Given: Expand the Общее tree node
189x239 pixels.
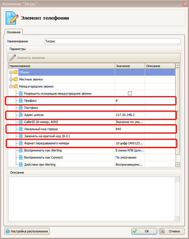Looking at the screenshot, I should 11,72.
